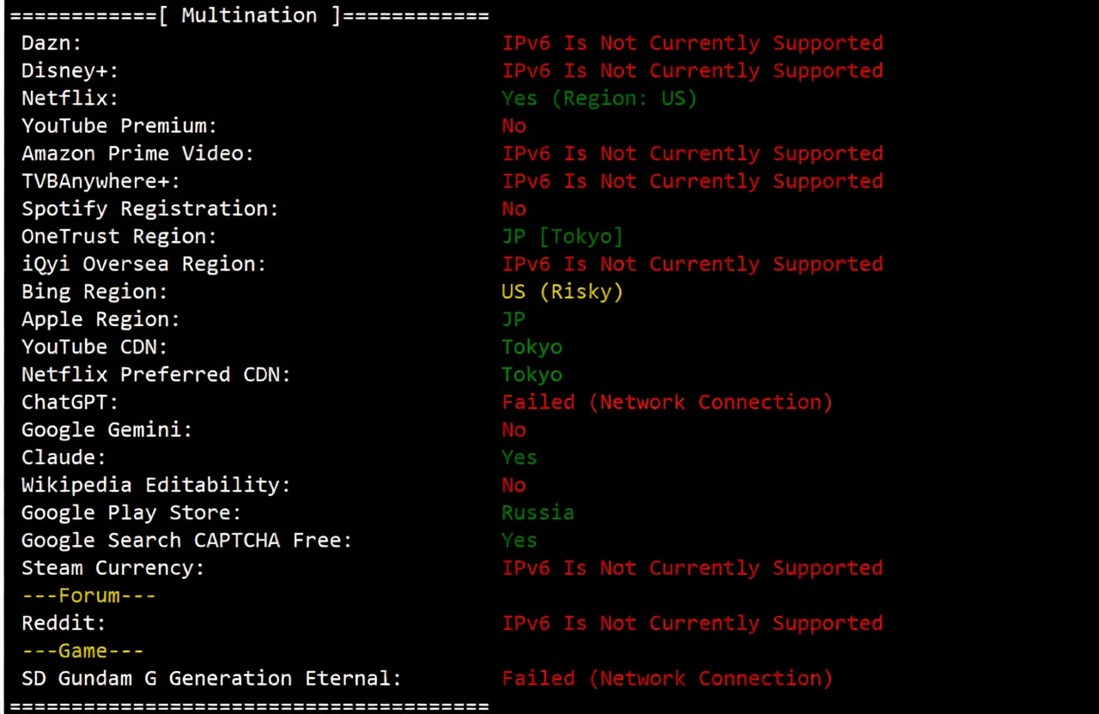Image resolution: width=1099 pixels, height=714 pixels.
Task: Click SD Gundam's "Failed (Network Connection)" result
Action: (x=668, y=678)
